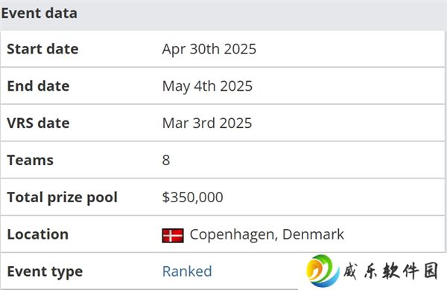Click the colorful watermark logo icon
This screenshot has width=447, height=290.
click(323, 271)
